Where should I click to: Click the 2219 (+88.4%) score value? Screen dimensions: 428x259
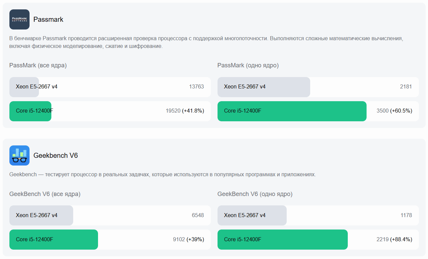tap(394, 239)
